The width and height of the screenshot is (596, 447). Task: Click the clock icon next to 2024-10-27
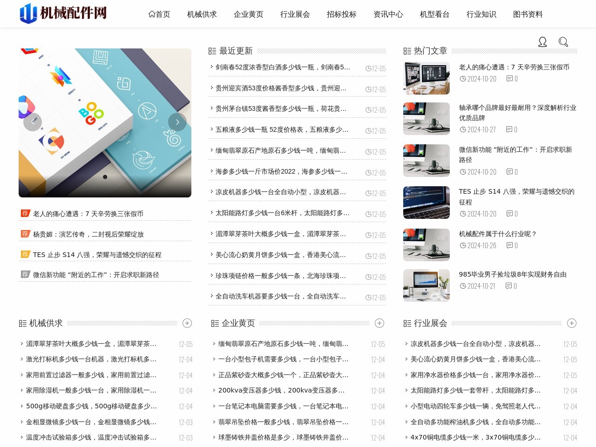tap(462, 129)
